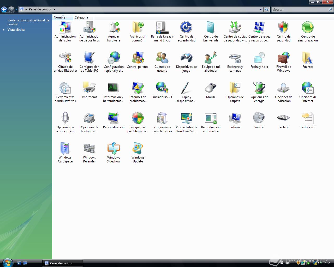Open Fuentes folder icon
Screen dimensions: 334x267
(308, 57)
